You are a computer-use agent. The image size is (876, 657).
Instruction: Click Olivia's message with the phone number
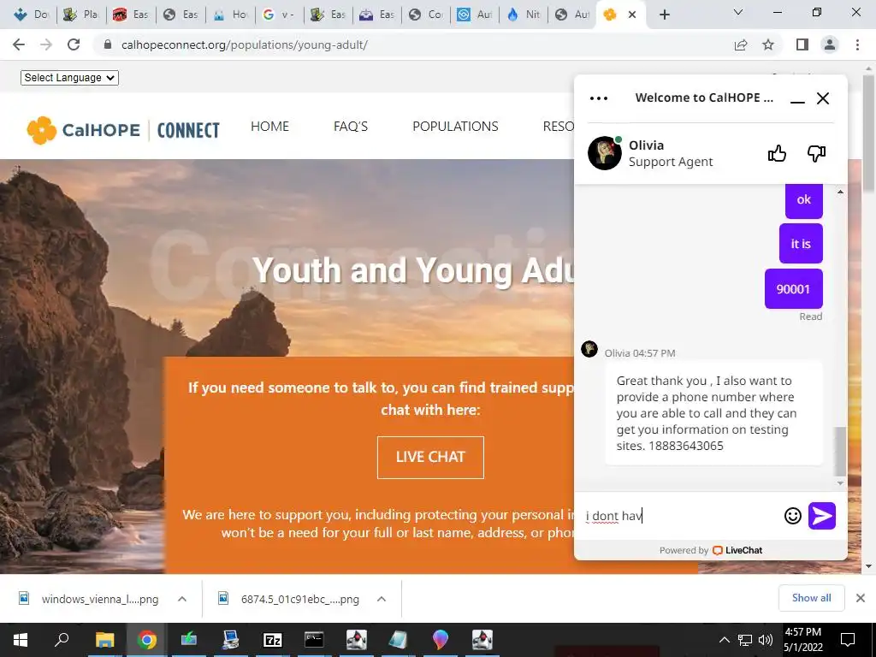(713, 413)
